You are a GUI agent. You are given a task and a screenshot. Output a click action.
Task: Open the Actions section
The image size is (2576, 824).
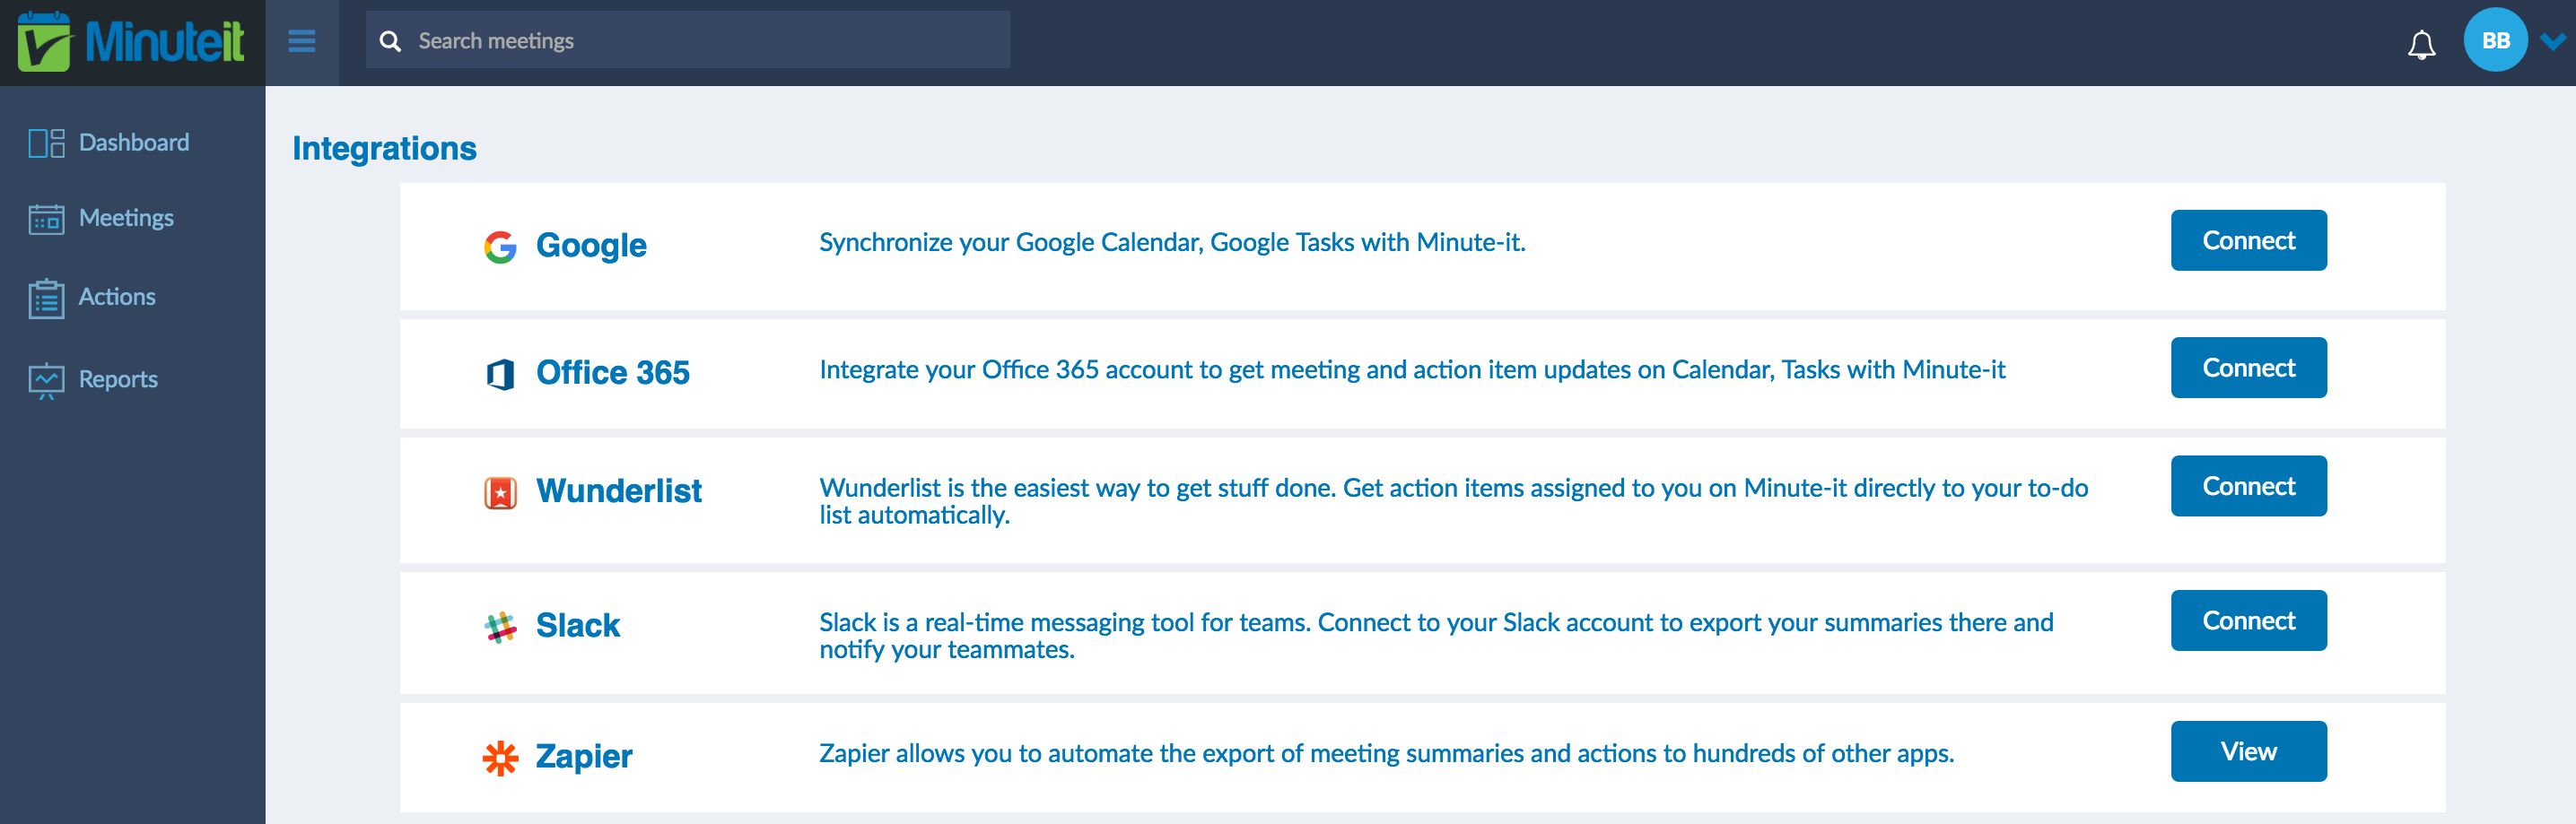117,297
